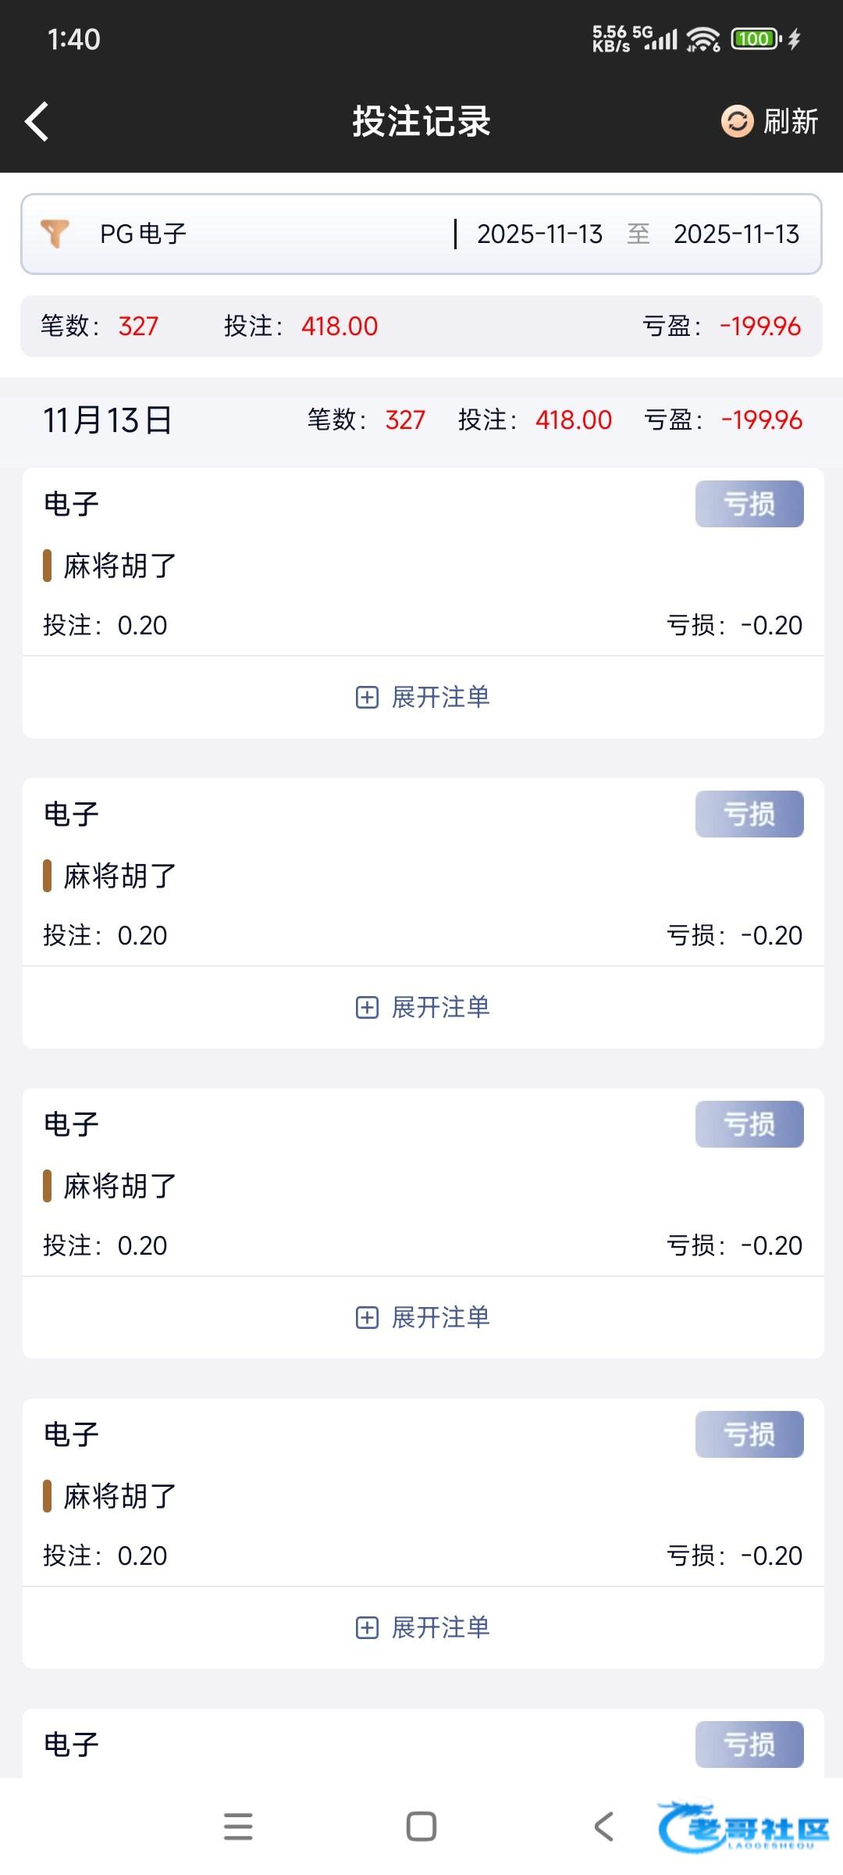Screen dimensions: 843x1875
Task: Tap the 刷新 refresh text button
Action: click(790, 122)
